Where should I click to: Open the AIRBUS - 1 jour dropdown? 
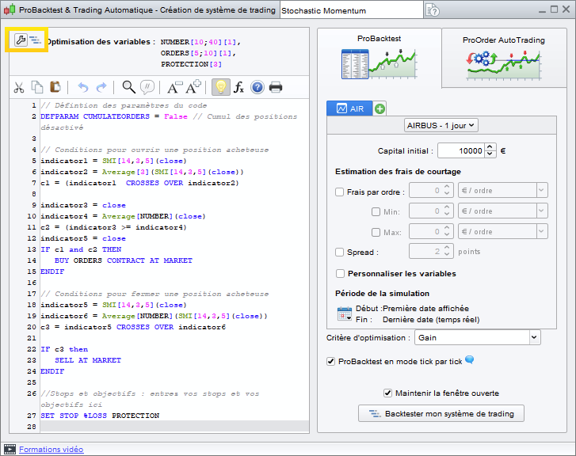tap(440, 125)
